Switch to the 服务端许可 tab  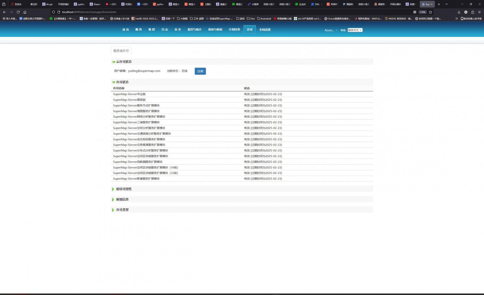121,51
